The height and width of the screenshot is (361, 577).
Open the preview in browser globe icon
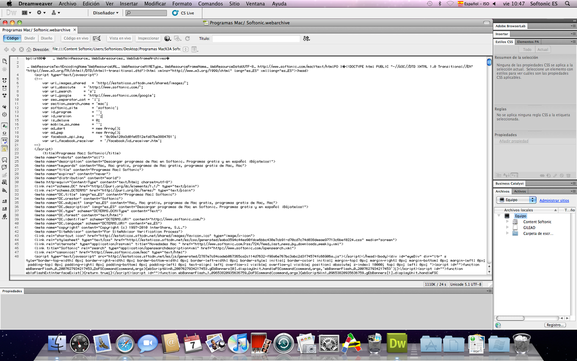click(167, 38)
